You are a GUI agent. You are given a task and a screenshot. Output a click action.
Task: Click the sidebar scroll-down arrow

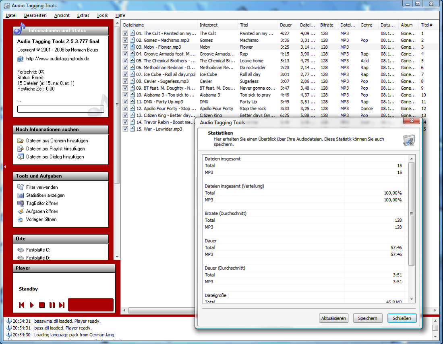117,257
